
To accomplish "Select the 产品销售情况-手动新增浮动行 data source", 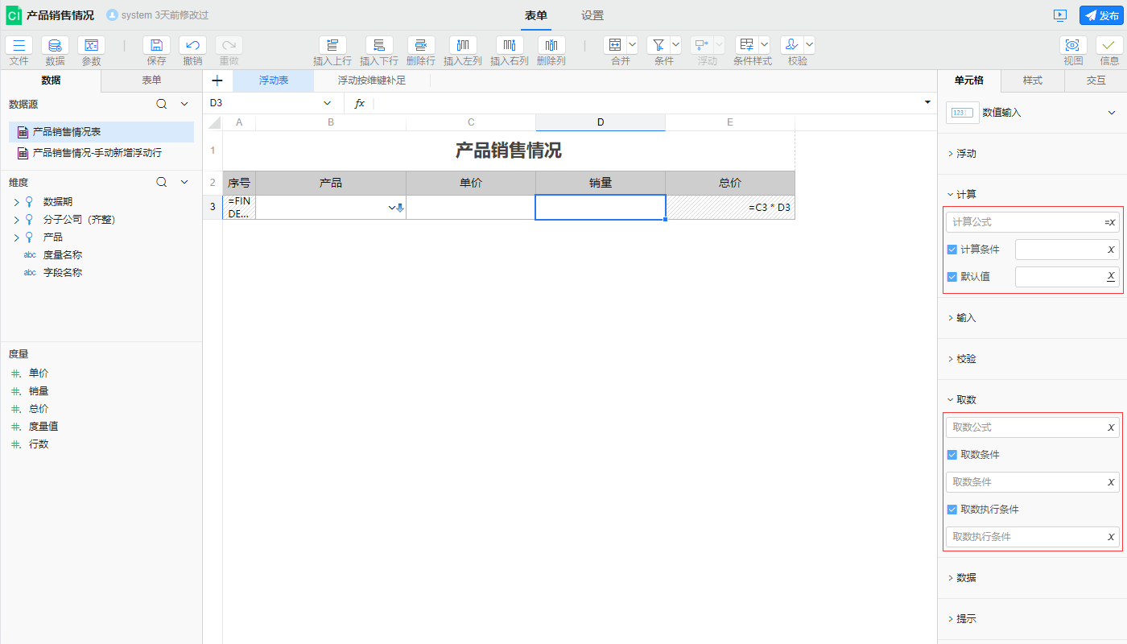I will coord(97,152).
